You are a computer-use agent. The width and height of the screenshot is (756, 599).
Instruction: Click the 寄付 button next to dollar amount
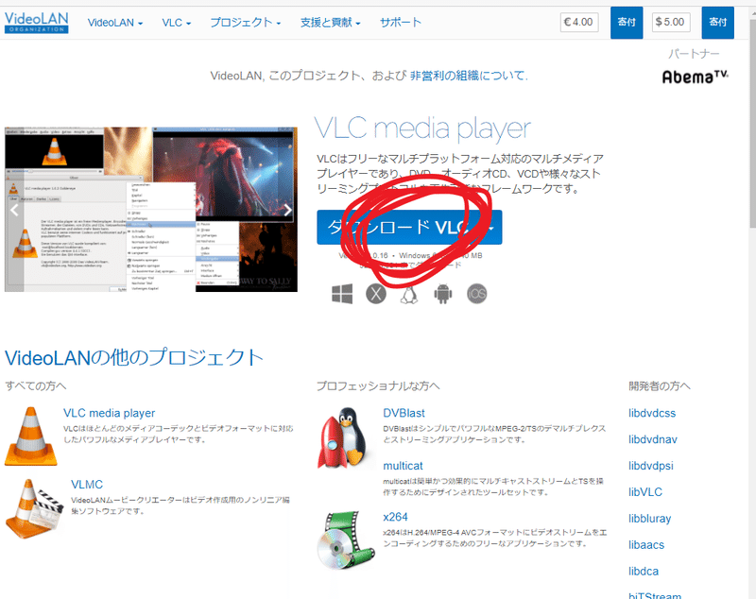point(717,22)
